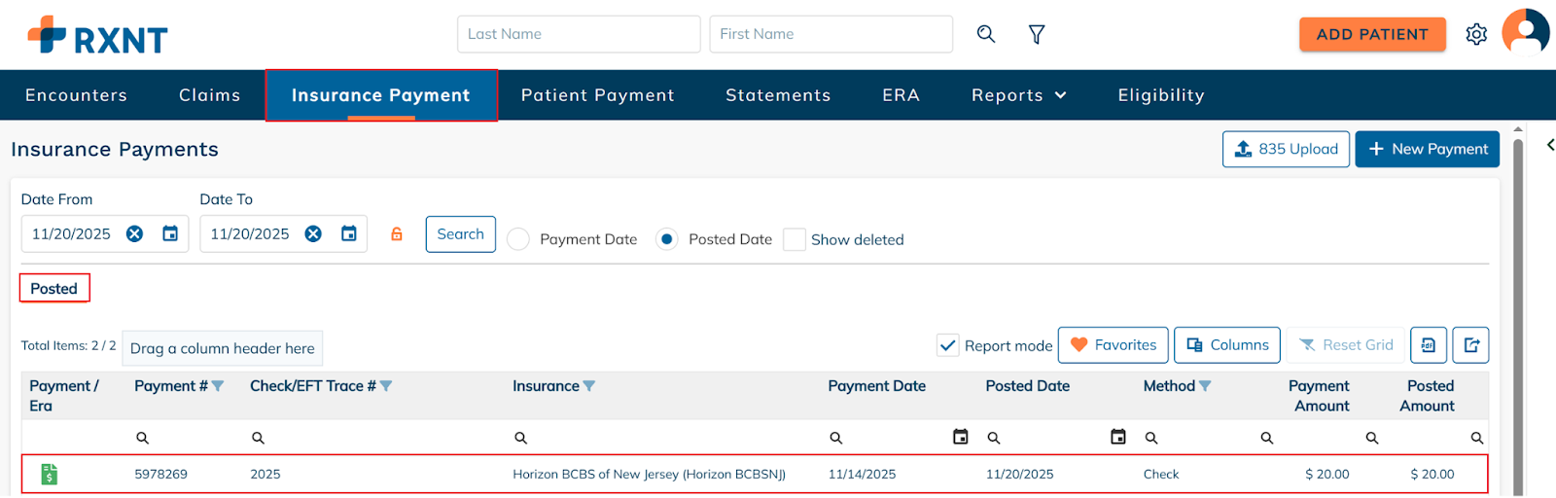The height and width of the screenshot is (498, 1556).
Task: Click the orange date lock icon
Action: click(x=397, y=234)
